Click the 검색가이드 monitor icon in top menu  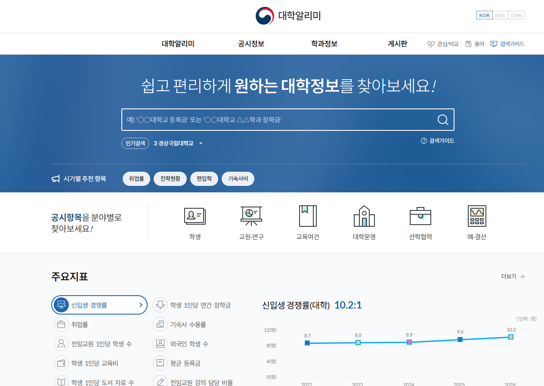point(494,44)
